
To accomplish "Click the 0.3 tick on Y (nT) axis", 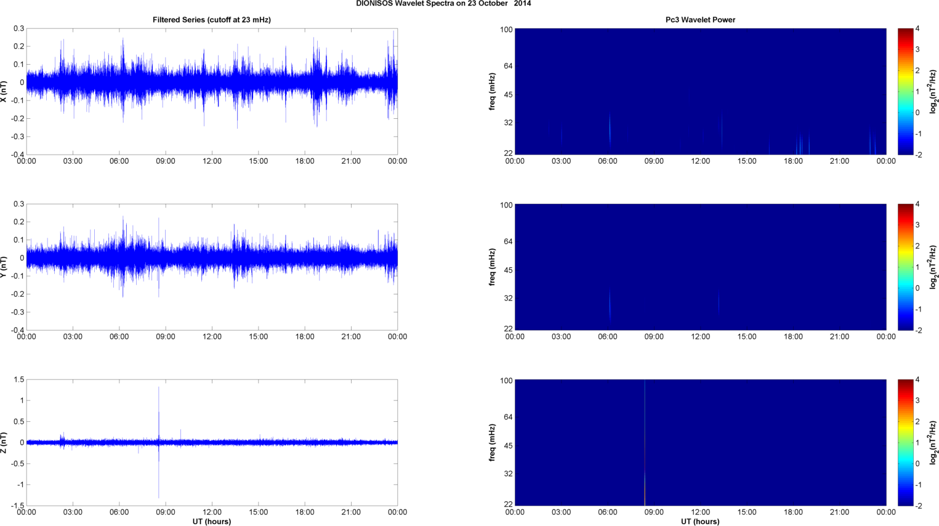I will click(x=19, y=204).
